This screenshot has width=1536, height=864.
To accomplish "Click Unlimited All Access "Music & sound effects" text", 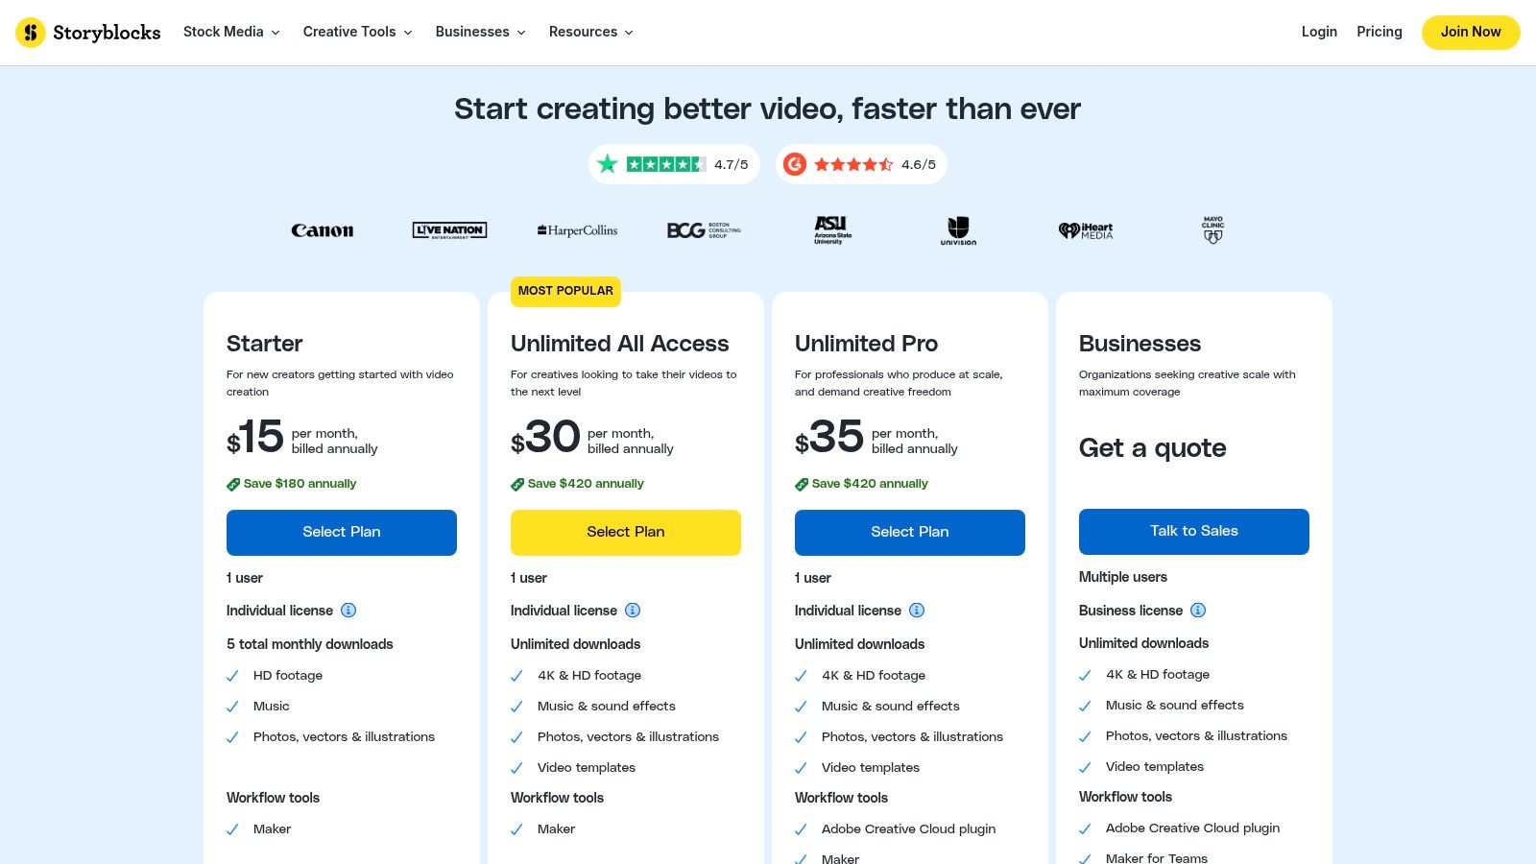I will 607,707.
